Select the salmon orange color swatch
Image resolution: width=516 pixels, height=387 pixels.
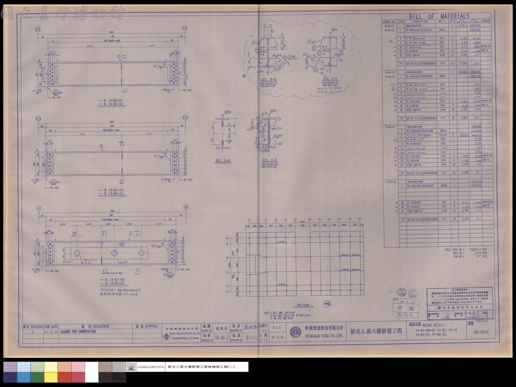[x=64, y=367]
